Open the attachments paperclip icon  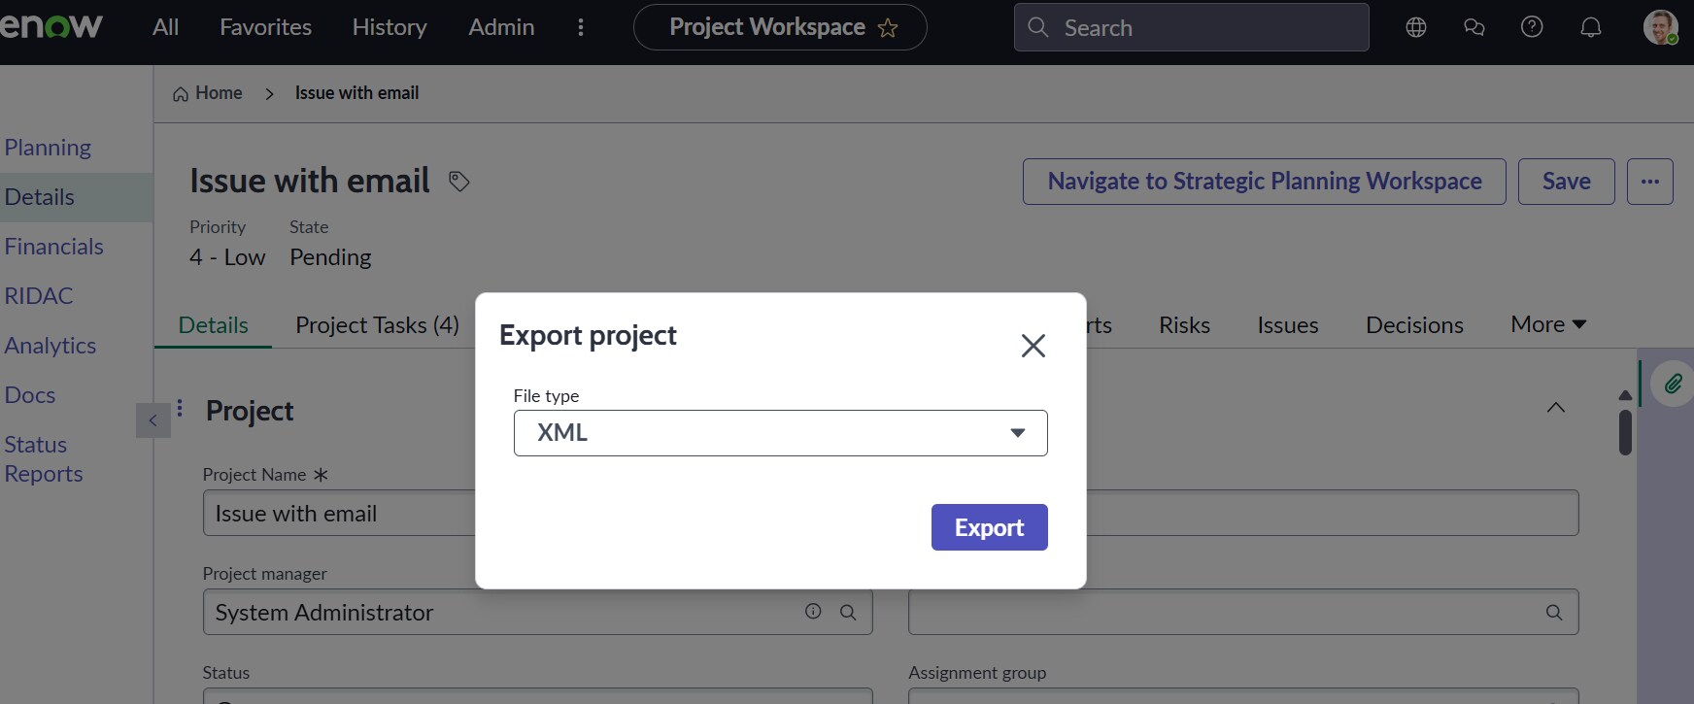coord(1673,384)
